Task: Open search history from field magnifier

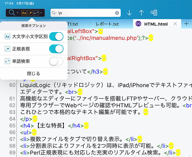Action: click(54, 13)
